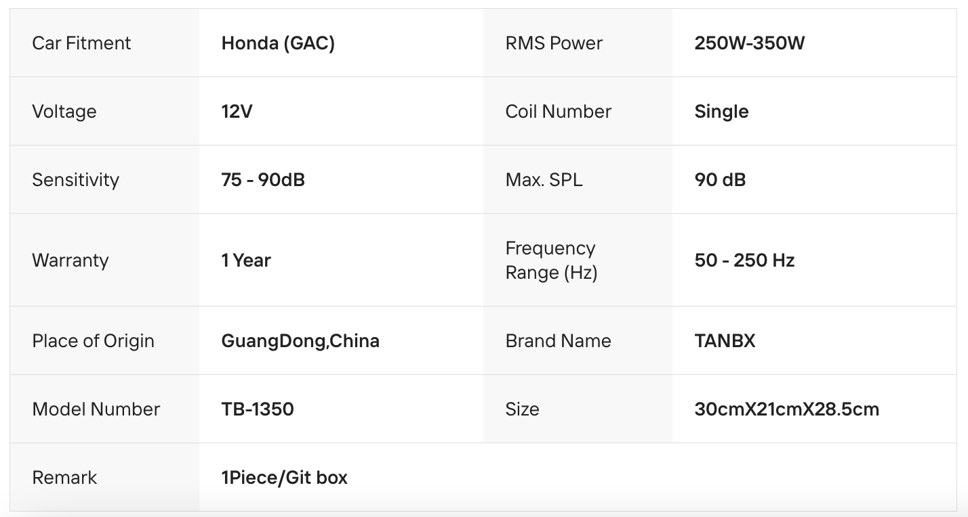
Task: Select the TB-1350 model number value
Action: (258, 409)
